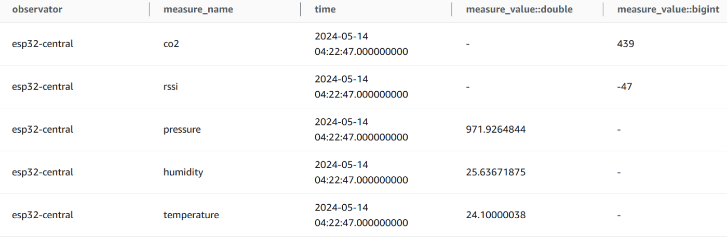Click the timestamp in the humidity row
The height and width of the screenshot is (241, 727).
click(x=361, y=172)
